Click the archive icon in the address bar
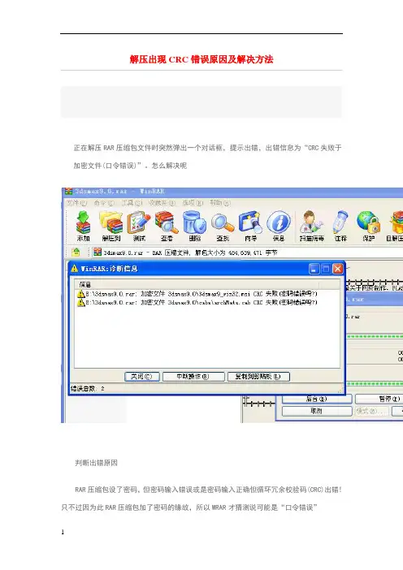Viewport: 403px width, 570px height. pos(97,252)
